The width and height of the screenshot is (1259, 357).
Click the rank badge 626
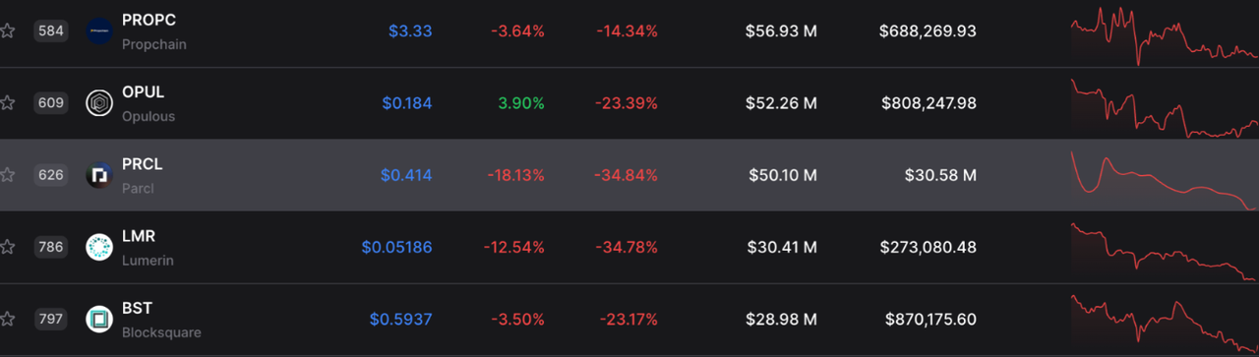50,175
